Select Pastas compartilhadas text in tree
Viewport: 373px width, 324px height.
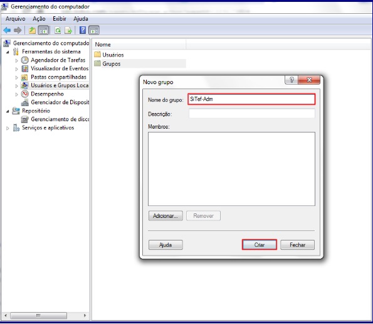(x=58, y=77)
